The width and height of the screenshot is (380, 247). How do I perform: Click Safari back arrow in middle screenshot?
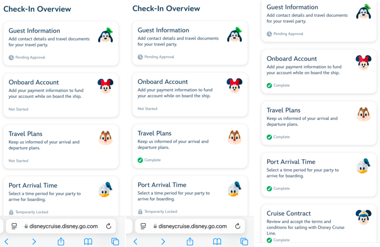pos(135,241)
